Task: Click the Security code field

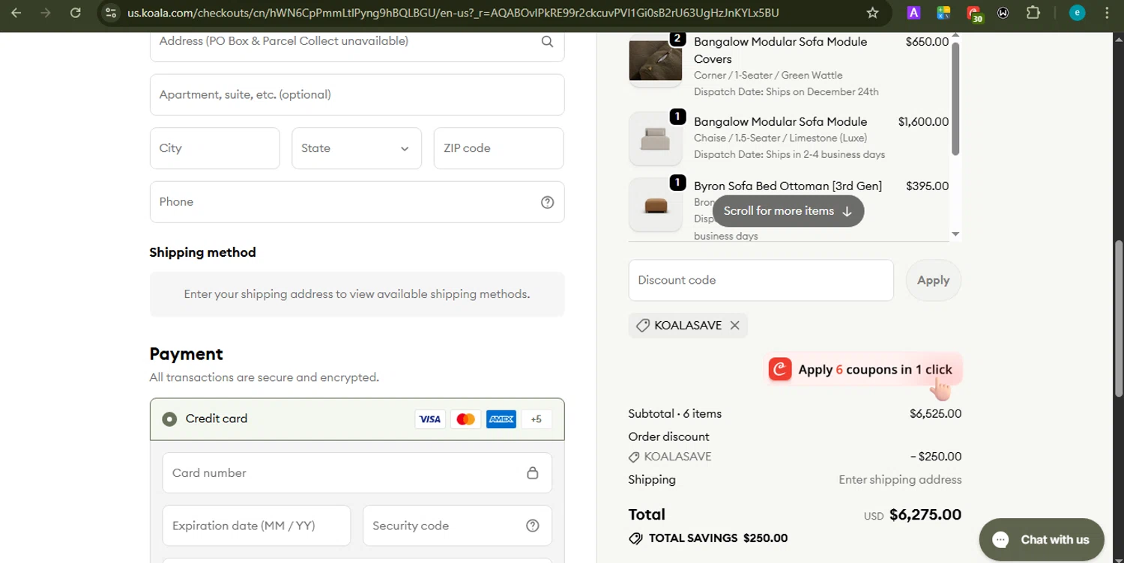Action: click(x=457, y=526)
